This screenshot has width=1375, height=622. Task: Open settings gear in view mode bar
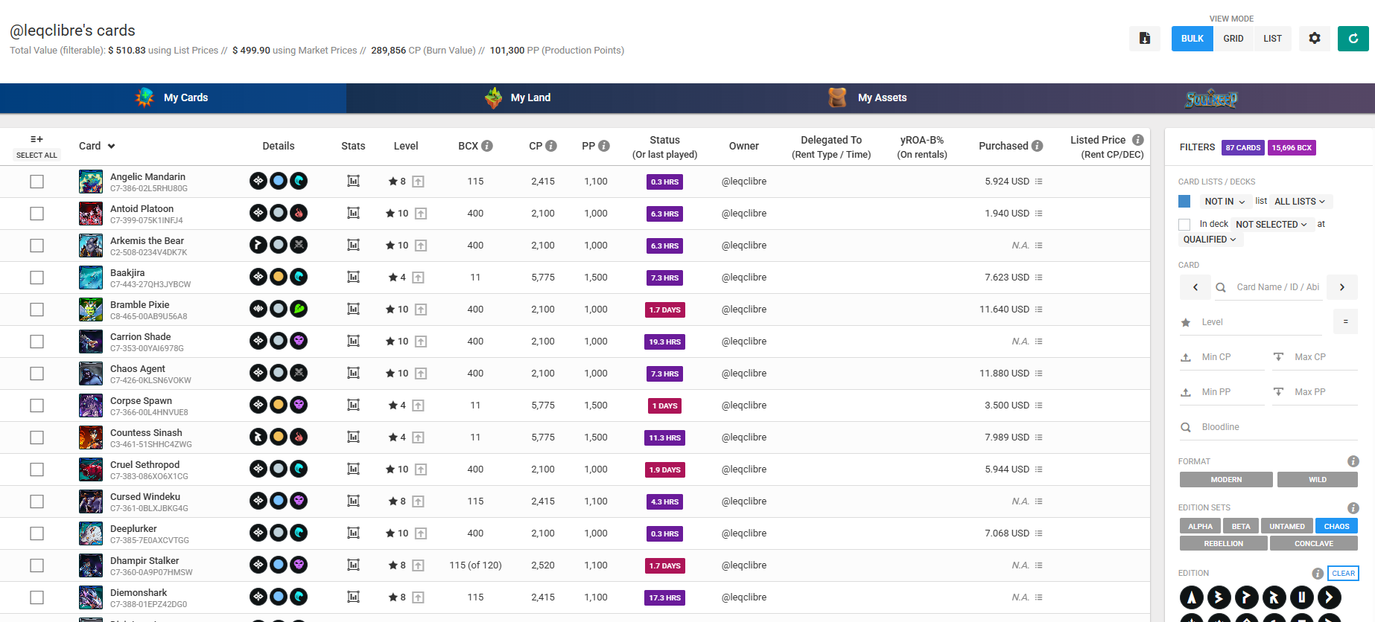click(1314, 39)
